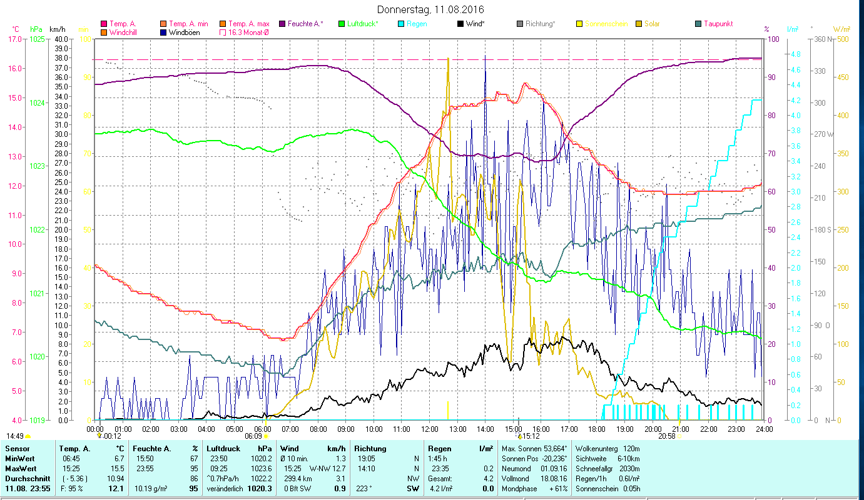Click the 12:00 hour label on time axis

point(429,429)
